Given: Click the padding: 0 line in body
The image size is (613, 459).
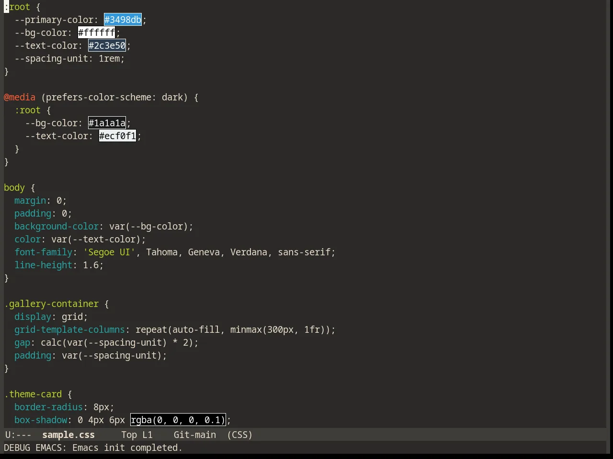Looking at the screenshot, I should point(43,213).
